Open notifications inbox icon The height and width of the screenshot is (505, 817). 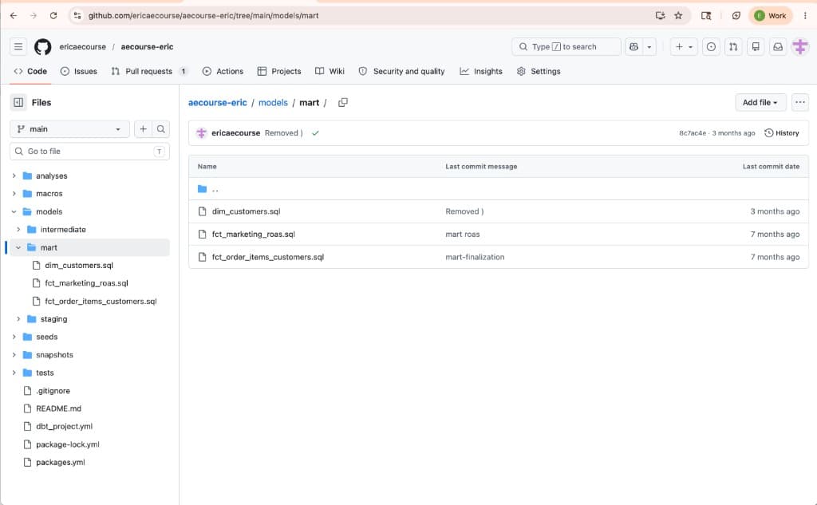click(778, 47)
